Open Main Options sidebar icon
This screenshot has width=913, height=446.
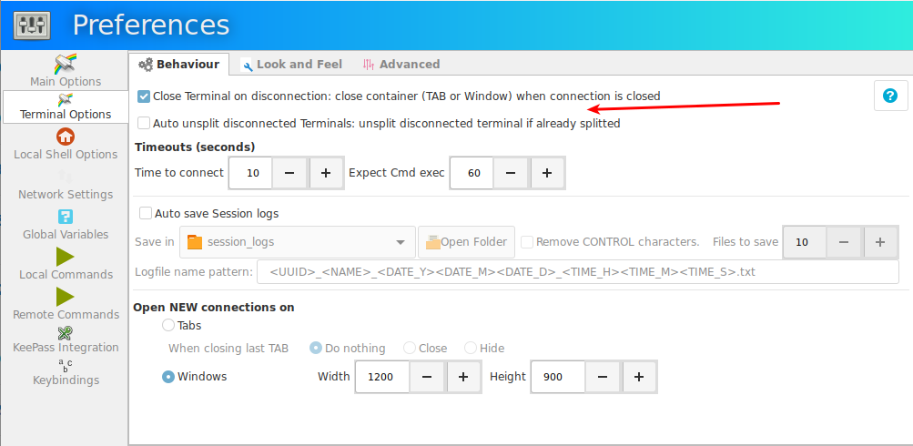click(66, 64)
